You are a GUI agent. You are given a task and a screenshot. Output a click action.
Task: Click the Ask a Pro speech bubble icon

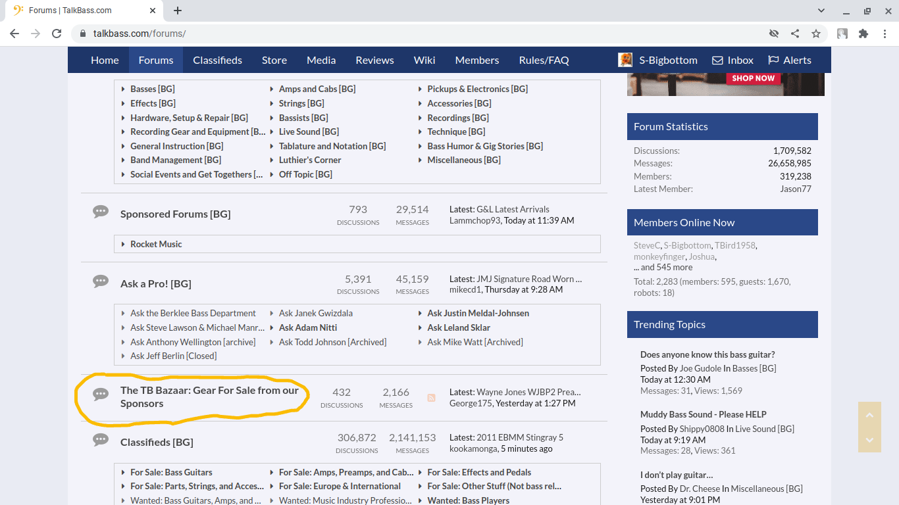(101, 281)
